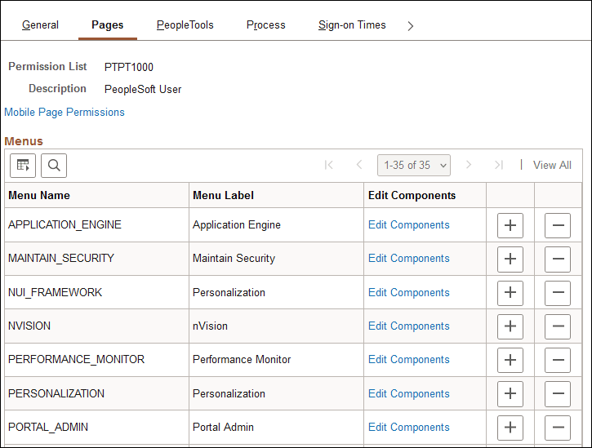The width and height of the screenshot is (592, 448).
Task: Click the Application Engine menu label
Action: pos(237,225)
